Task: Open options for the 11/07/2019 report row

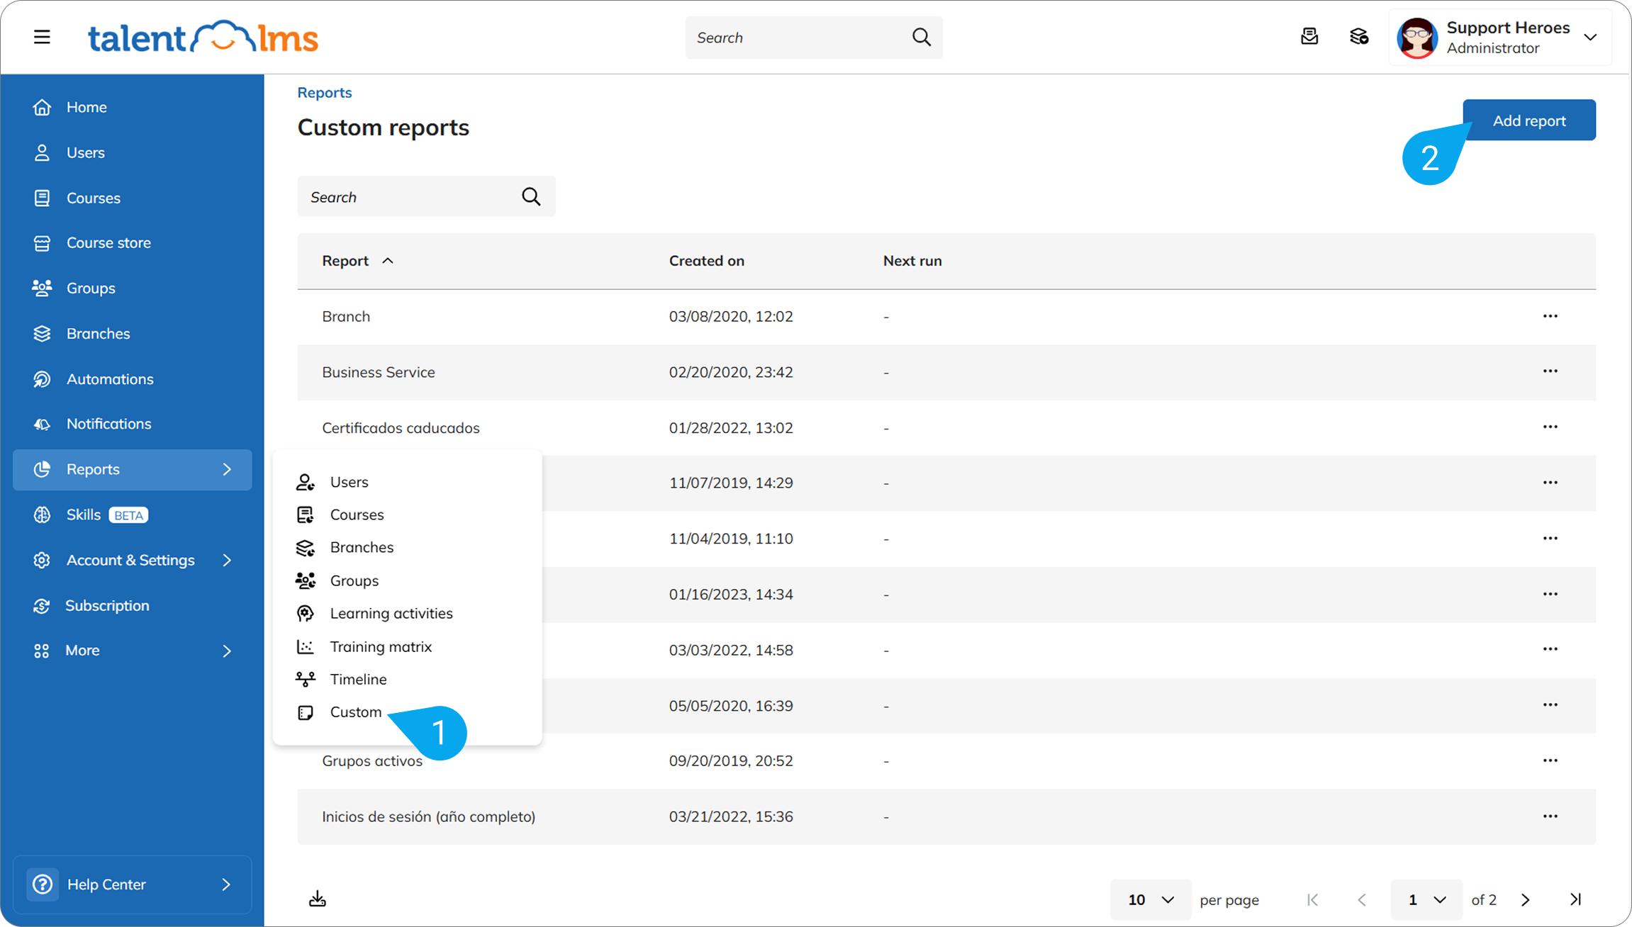Action: pyautogui.click(x=1550, y=483)
